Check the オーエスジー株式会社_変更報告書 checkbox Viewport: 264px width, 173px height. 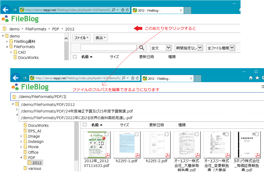(x=227, y=134)
